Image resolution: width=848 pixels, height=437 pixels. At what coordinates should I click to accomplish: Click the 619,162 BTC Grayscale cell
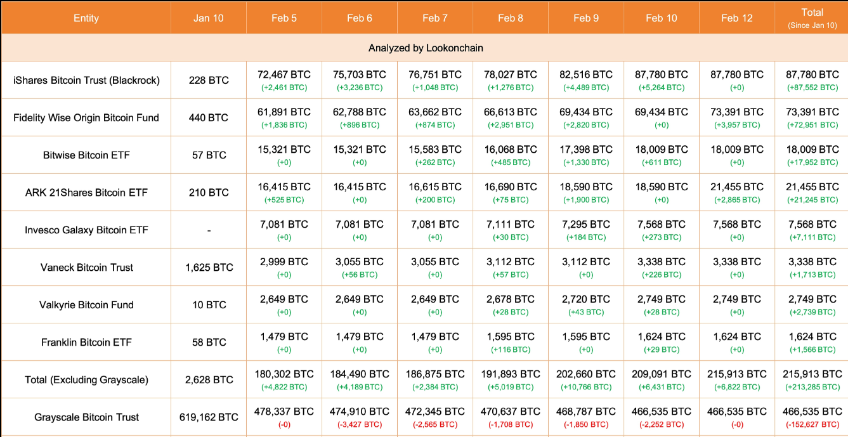click(x=209, y=417)
